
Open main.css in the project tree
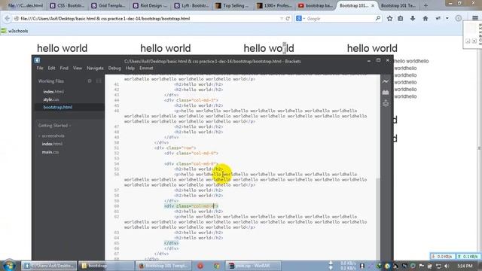(50, 152)
